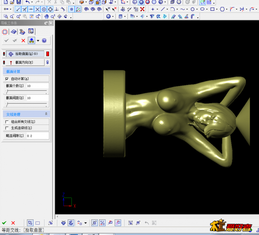Viewport: 259px width, 235px height.
Task: Click the red swatch beside 拾取曲面
Action: pyautogui.click(x=48, y=54)
